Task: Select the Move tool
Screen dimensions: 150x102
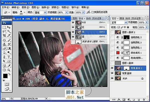Action: click(9, 27)
